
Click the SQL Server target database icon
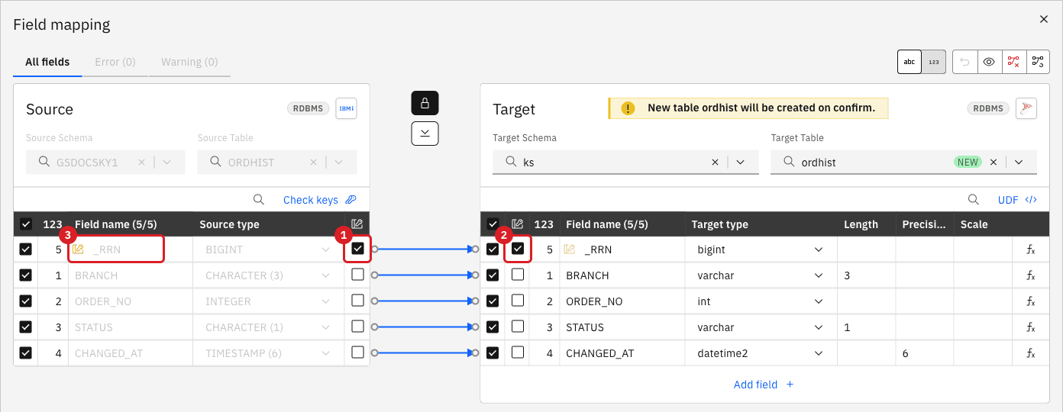[1026, 108]
